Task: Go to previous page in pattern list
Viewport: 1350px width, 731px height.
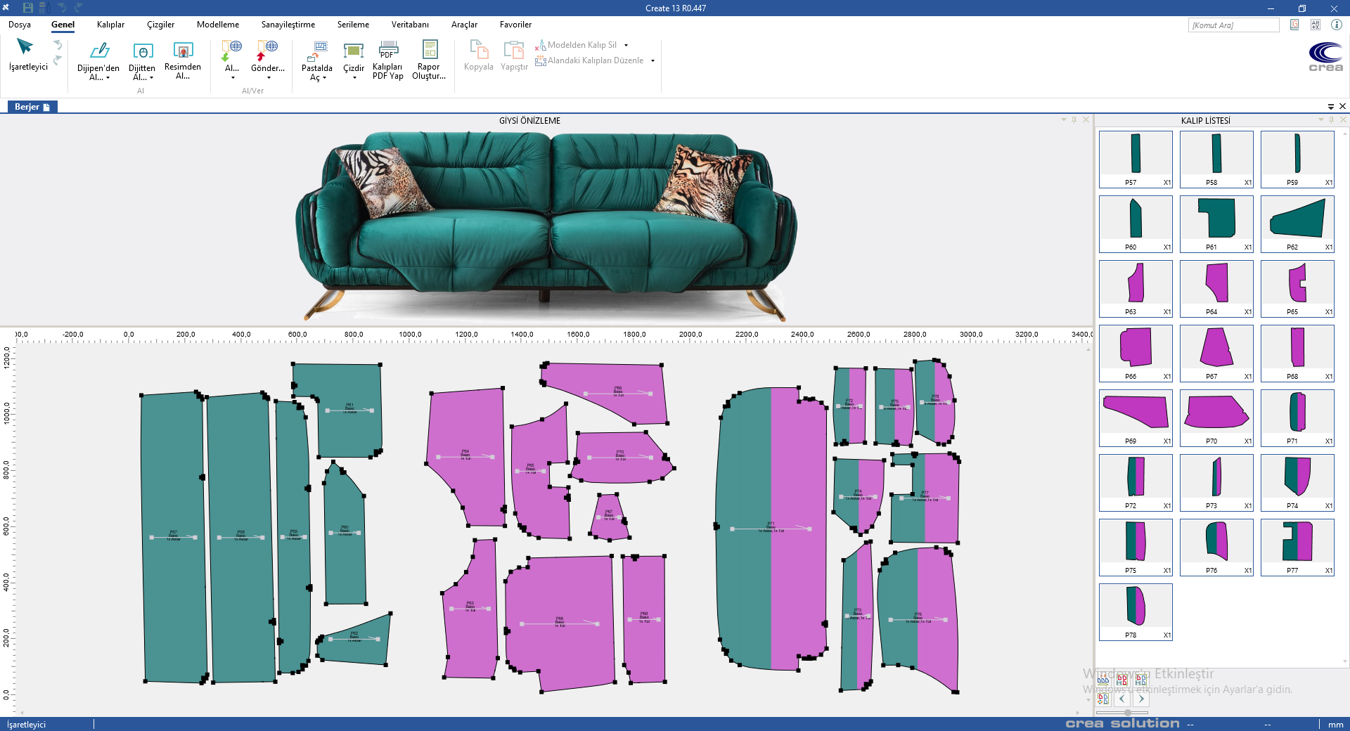Action: [1122, 699]
